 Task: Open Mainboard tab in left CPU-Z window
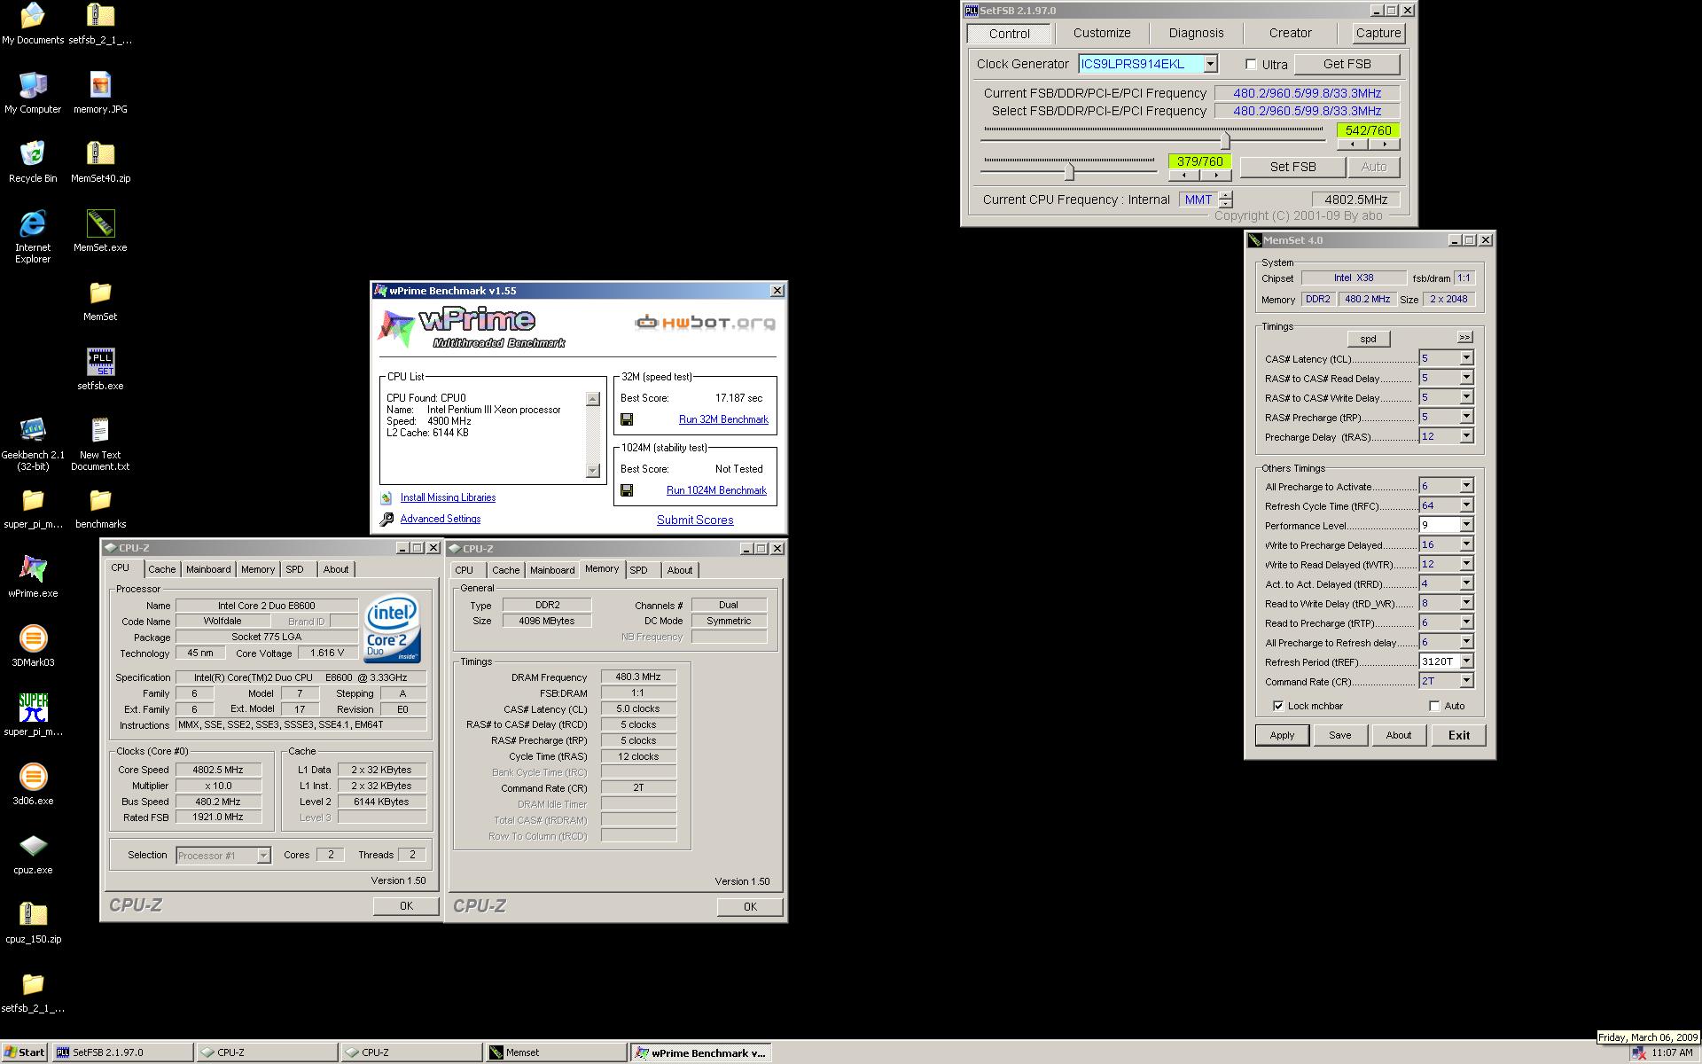208,569
